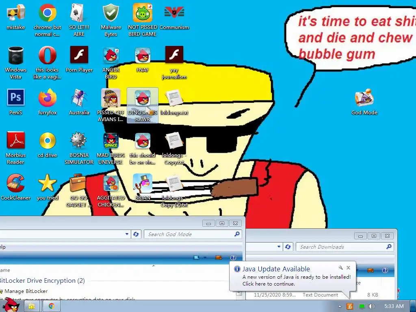Open help in Downloads window
The image size is (416, 312).
coord(385,270)
